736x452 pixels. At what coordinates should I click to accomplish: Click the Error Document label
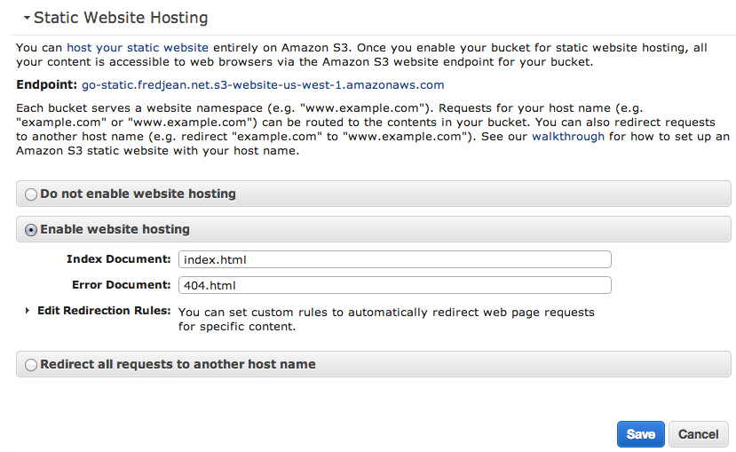click(x=121, y=285)
